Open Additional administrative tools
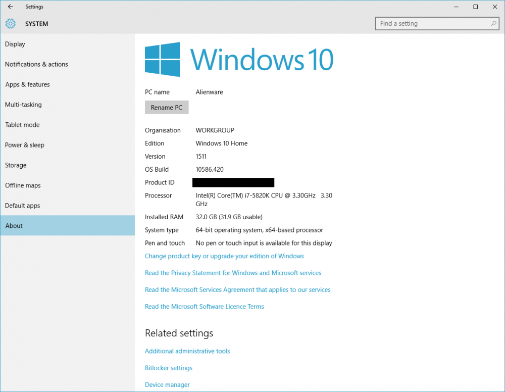Screen dimensions: 505x392 [187, 351]
